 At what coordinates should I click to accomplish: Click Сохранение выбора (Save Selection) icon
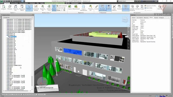(36, 6)
